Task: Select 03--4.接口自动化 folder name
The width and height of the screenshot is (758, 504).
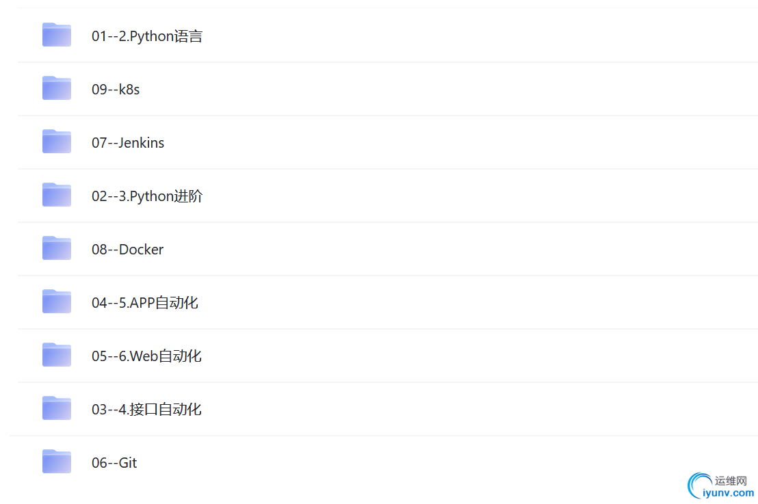Action: coord(146,410)
